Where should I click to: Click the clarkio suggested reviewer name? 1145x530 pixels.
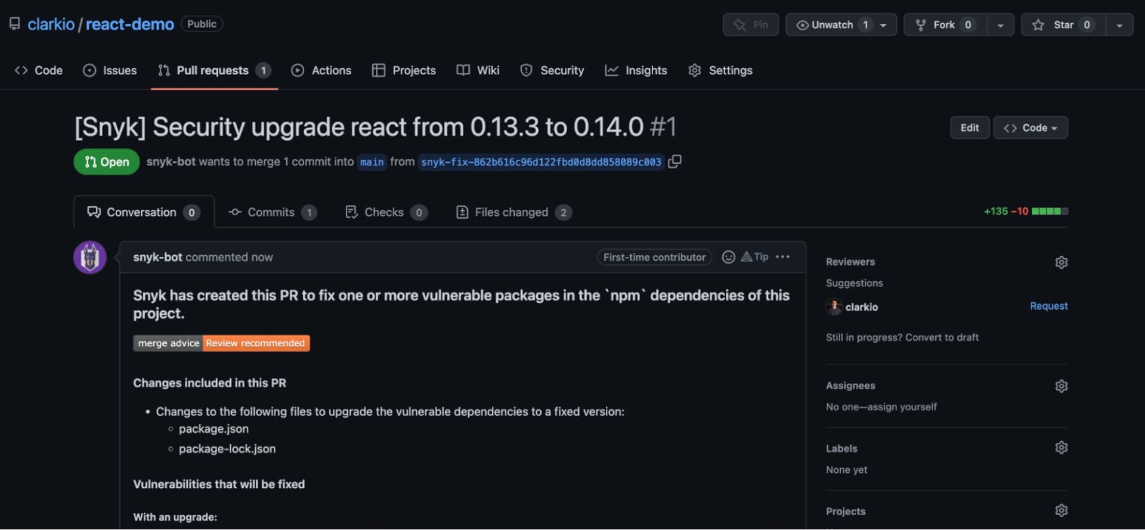tap(862, 307)
